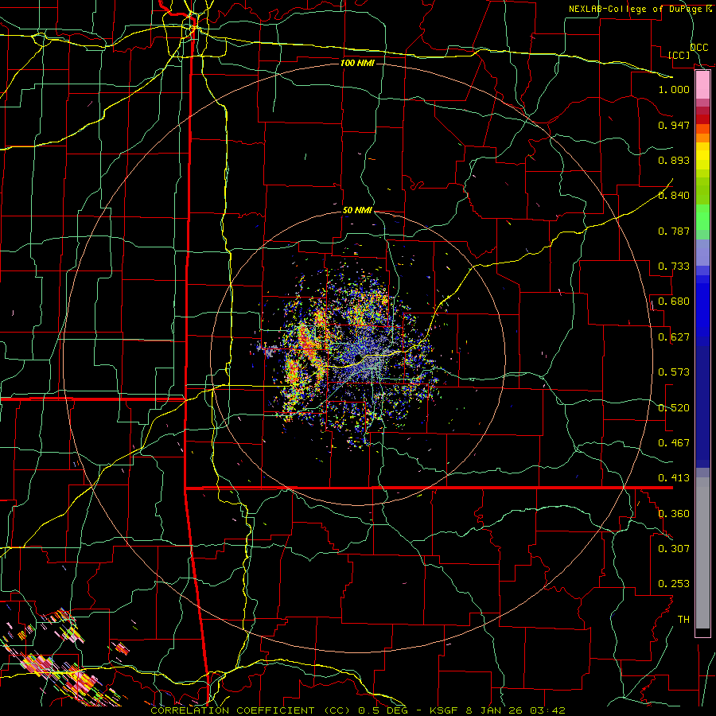Click the radar site at the rings' center
Image resolution: width=716 pixels, height=716 pixels.
(x=358, y=358)
